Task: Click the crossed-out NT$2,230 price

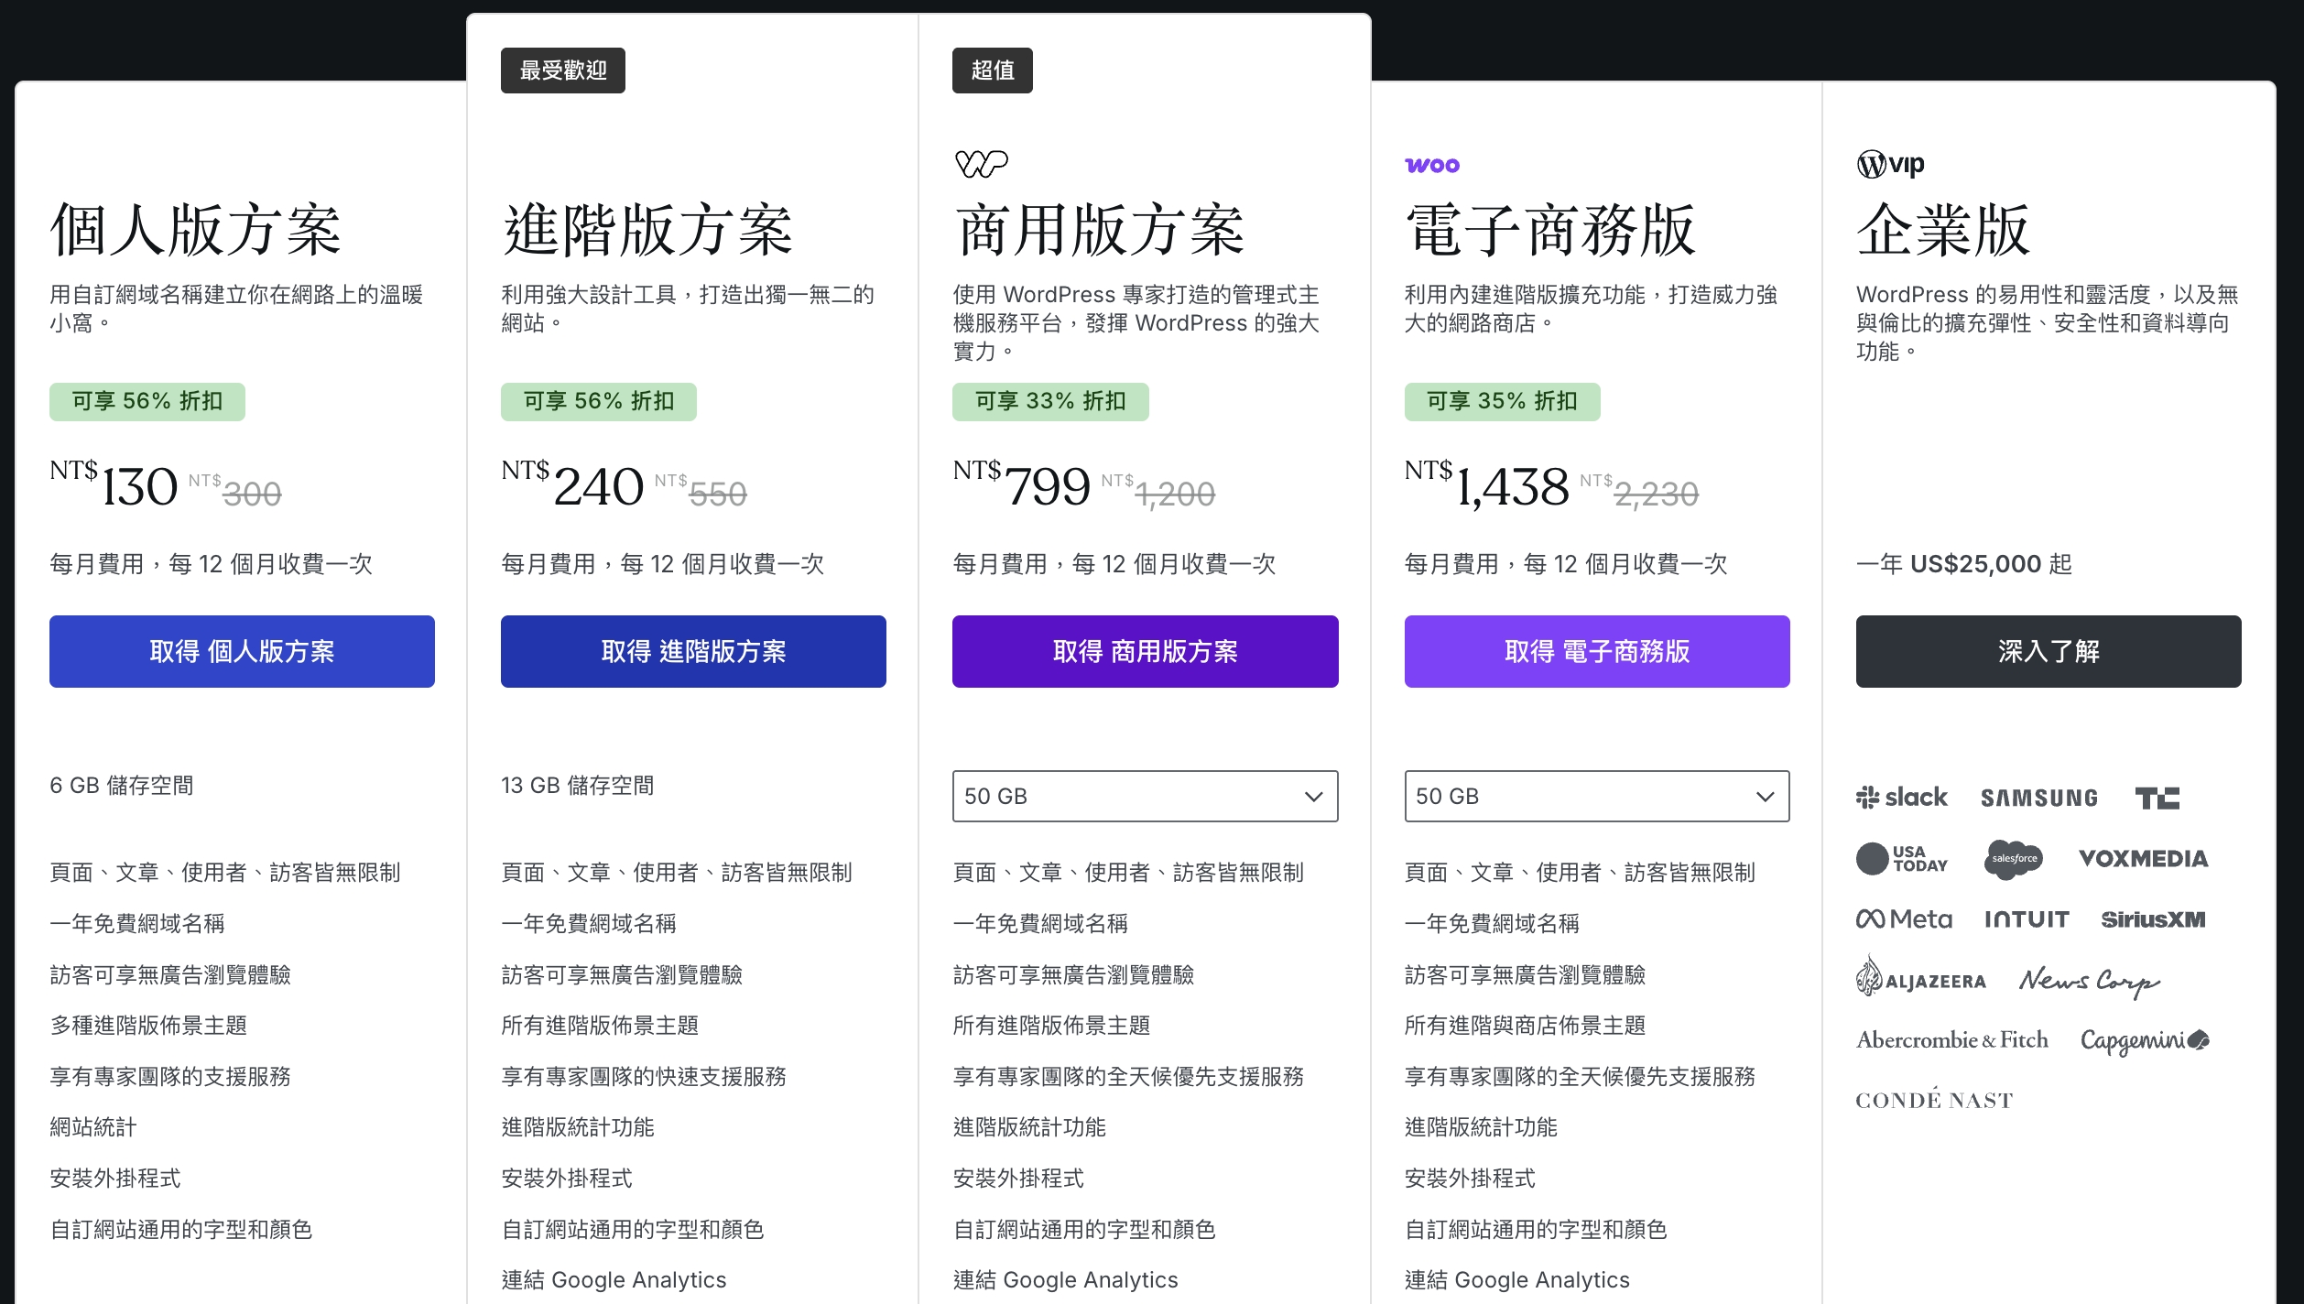Action: 1639,493
